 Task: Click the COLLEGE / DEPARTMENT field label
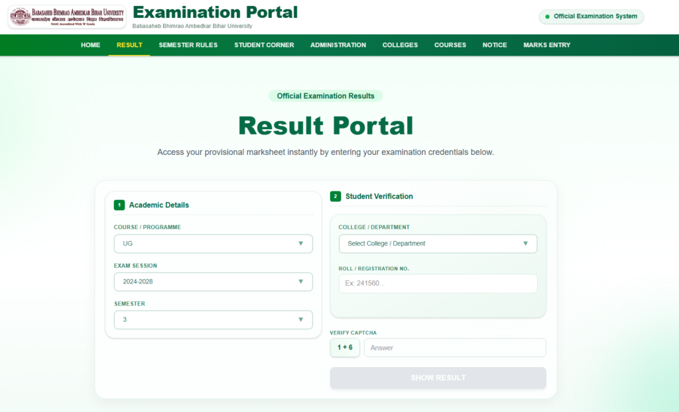pos(374,227)
